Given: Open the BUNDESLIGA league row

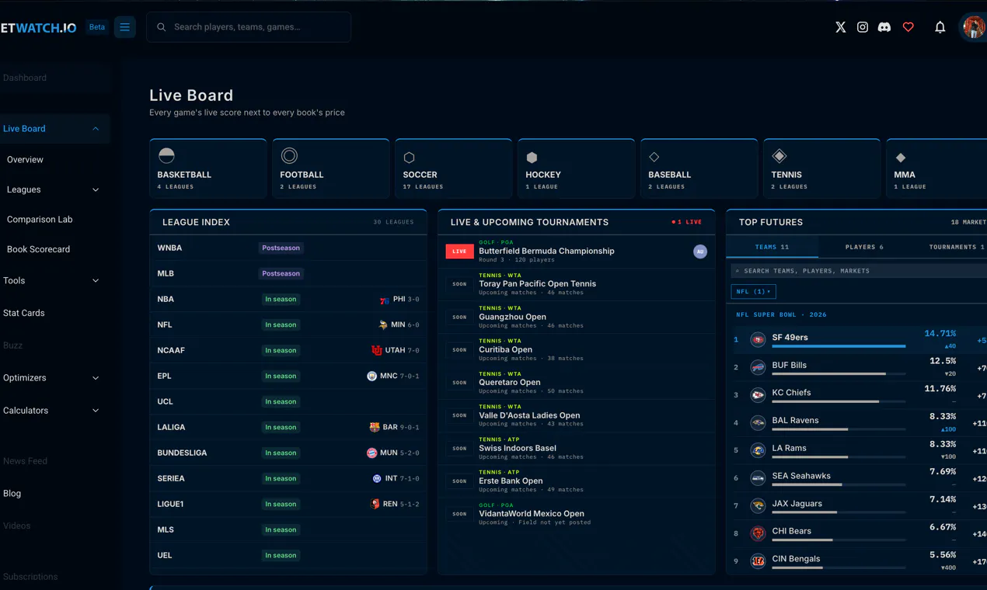Looking at the screenshot, I should pyautogui.click(x=288, y=453).
